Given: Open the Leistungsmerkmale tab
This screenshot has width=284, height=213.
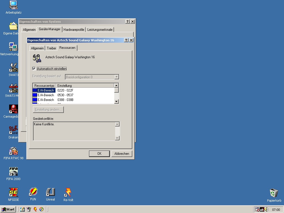Looking at the screenshot, I should [x=100, y=30].
